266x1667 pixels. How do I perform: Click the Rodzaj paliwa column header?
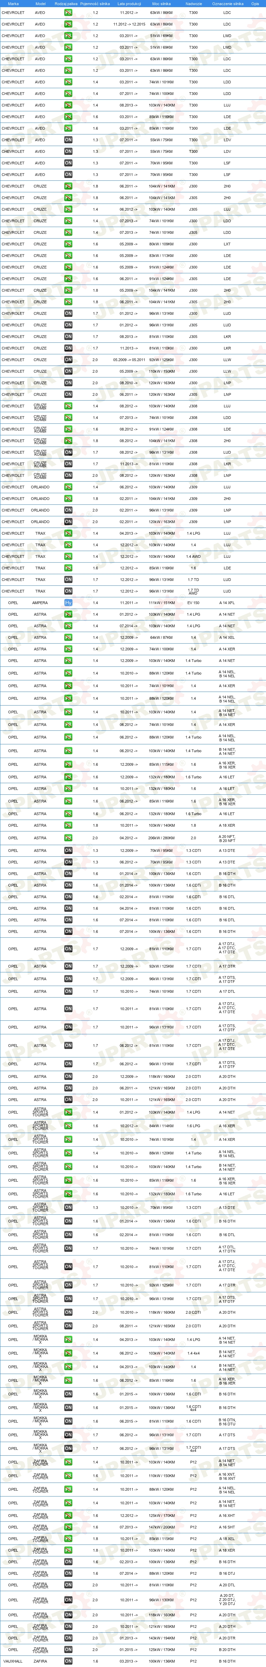point(67,3)
